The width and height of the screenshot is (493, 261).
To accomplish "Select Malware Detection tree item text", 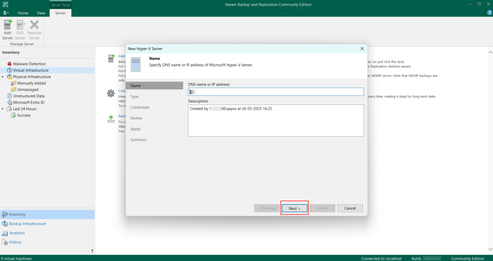I will (x=29, y=64).
